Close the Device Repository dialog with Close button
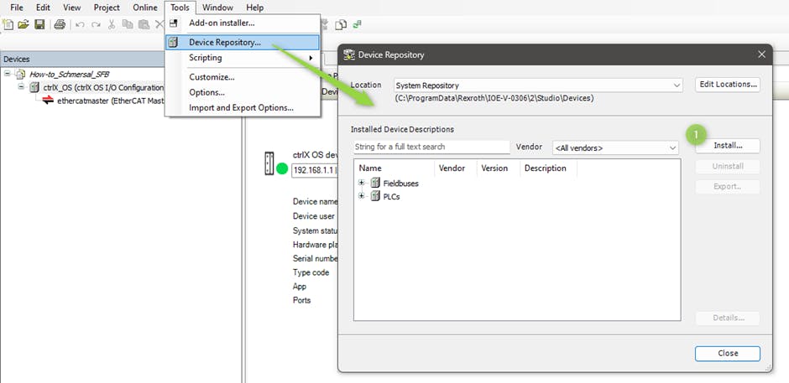Screen dimensions: 789x383 [728, 353]
